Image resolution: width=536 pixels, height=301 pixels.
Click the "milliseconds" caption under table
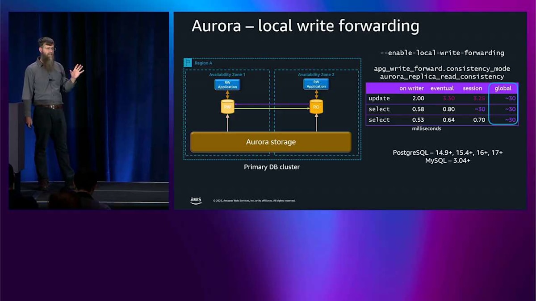pyautogui.click(x=427, y=128)
